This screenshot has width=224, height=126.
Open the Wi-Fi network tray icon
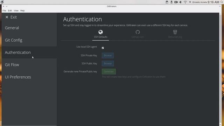[x=185, y=2]
